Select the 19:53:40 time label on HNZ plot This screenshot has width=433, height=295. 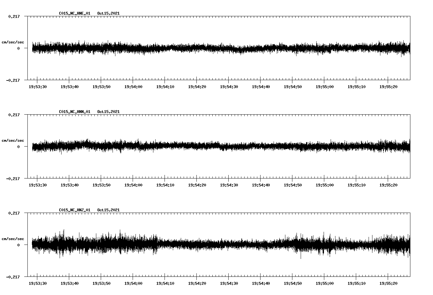(70, 283)
